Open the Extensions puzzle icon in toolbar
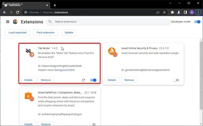The image size is (203, 126). tap(172, 12)
